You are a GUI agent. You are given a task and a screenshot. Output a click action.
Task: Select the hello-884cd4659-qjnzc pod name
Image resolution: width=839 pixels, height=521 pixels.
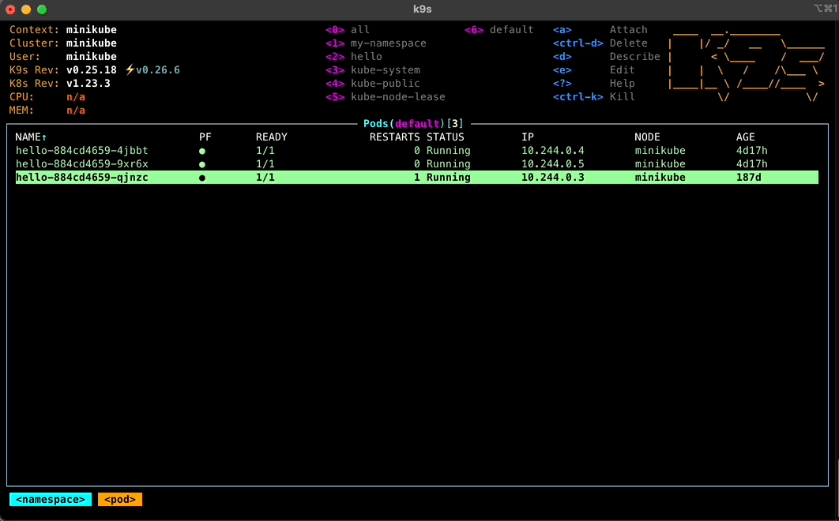(x=82, y=177)
